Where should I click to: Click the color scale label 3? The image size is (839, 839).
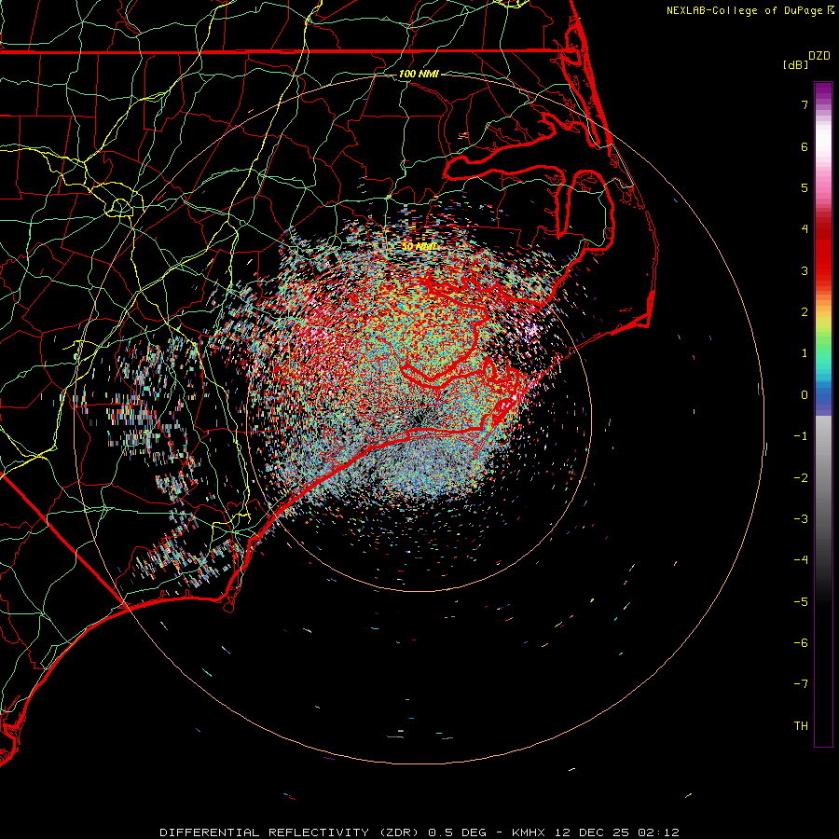click(x=805, y=270)
